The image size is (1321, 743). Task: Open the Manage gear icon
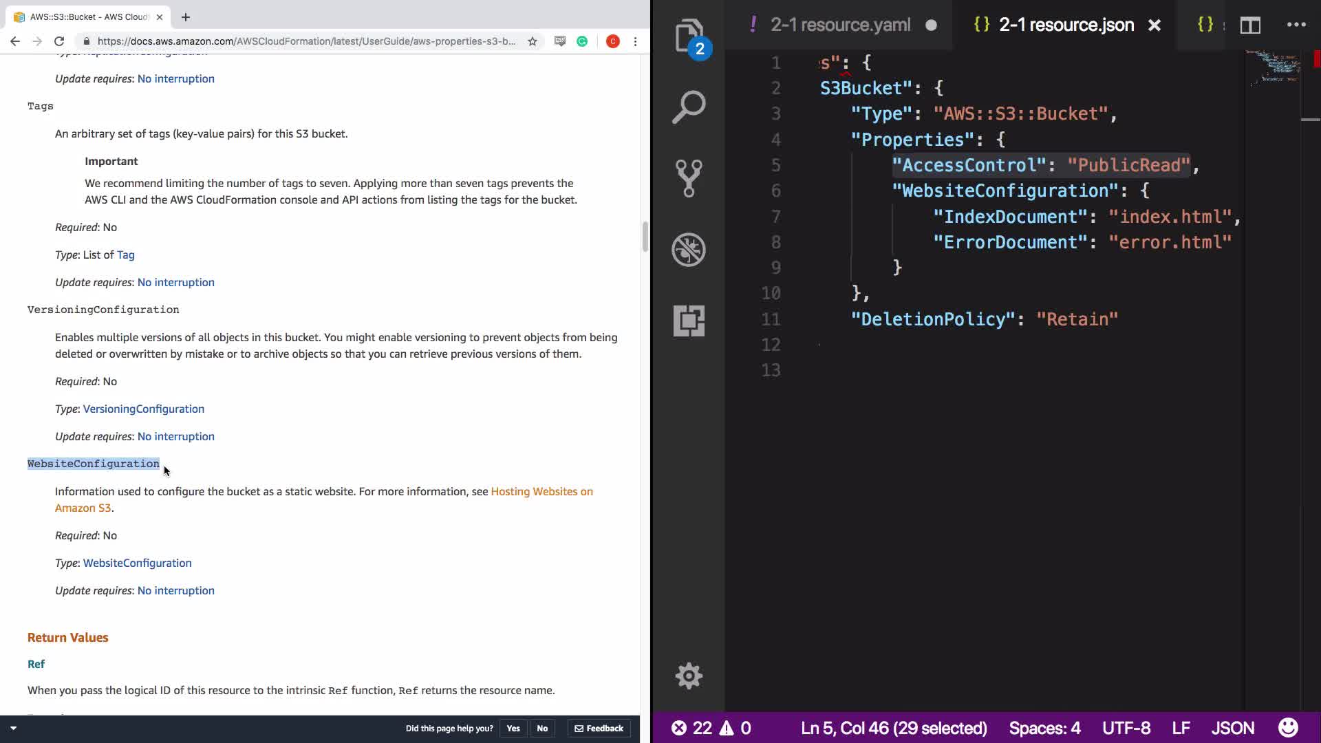coord(688,676)
